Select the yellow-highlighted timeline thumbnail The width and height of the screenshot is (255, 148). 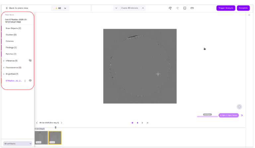point(55,137)
